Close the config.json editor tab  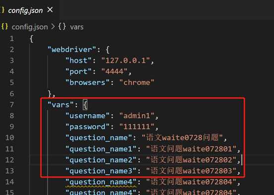(x=50, y=9)
